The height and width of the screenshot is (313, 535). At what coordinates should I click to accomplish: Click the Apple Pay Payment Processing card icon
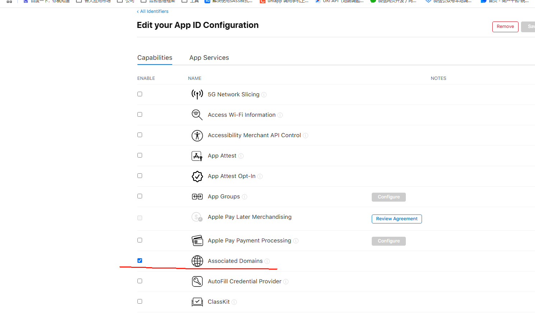point(197,241)
